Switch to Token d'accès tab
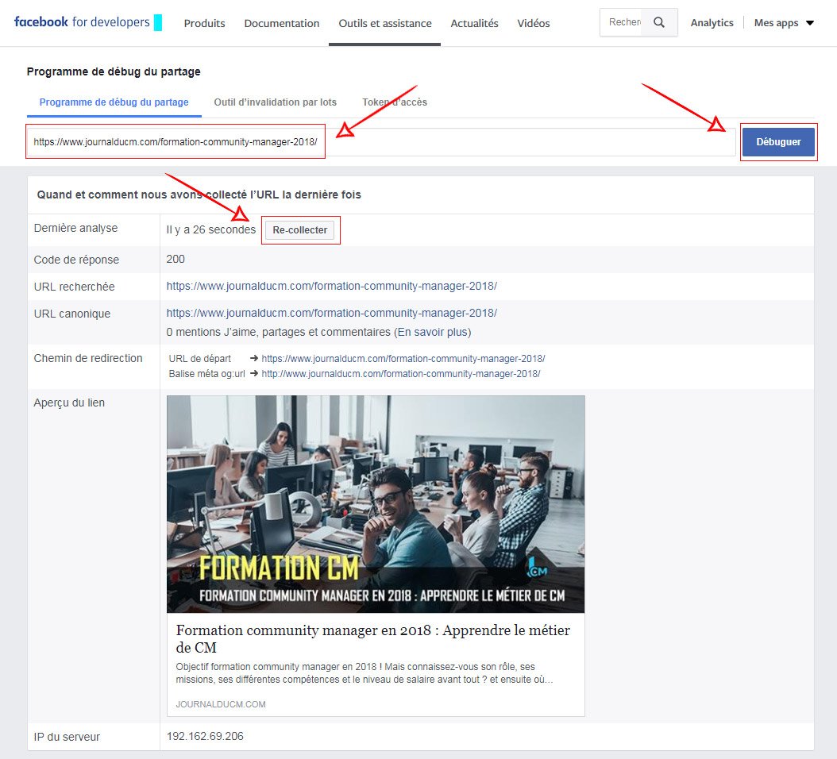 pos(395,102)
